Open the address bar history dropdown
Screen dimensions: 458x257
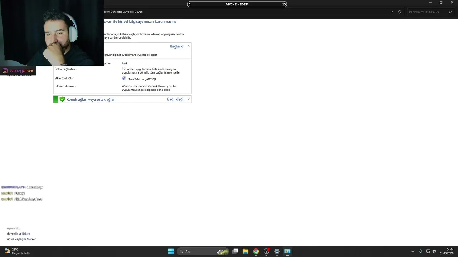tap(391, 12)
